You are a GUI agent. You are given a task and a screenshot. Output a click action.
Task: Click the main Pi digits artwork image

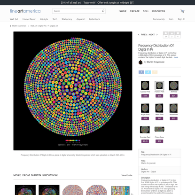click(x=73, y=91)
